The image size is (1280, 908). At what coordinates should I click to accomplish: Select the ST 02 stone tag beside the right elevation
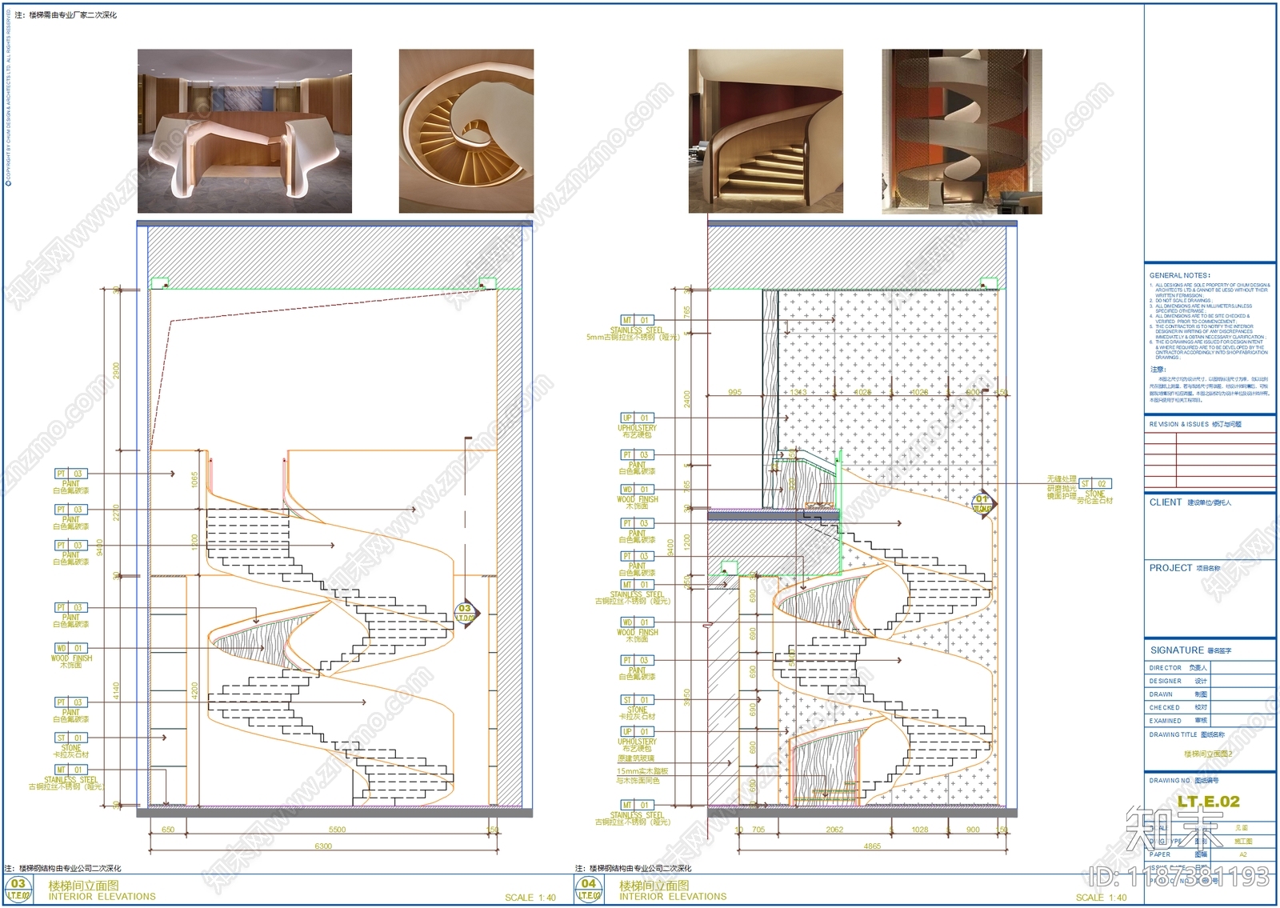(x=1094, y=484)
